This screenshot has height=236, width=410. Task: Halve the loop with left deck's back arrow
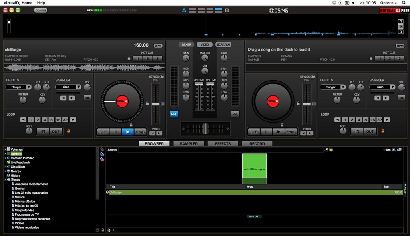point(23,120)
